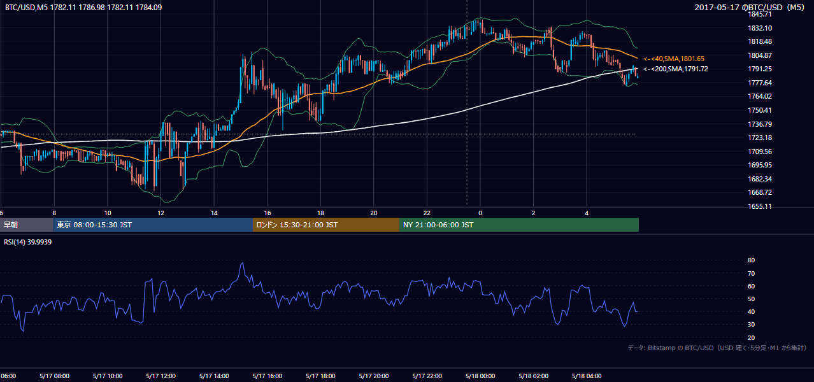Click the 5/18 00:00 date axis label
This screenshot has width=814, height=382.
480,376
